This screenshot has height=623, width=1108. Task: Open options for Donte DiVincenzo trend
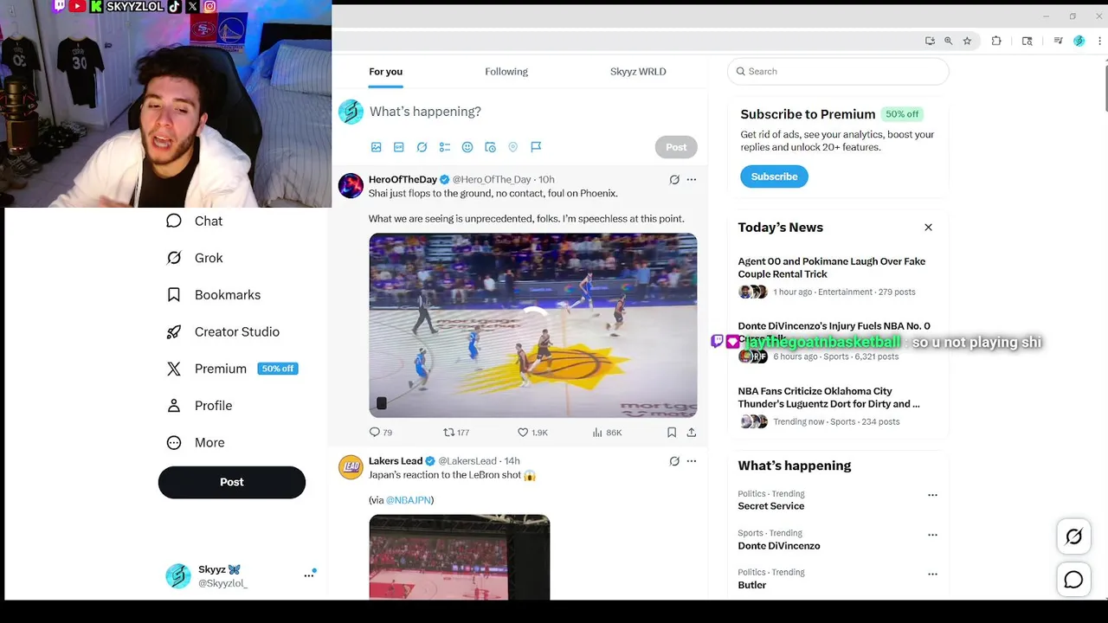(x=932, y=535)
